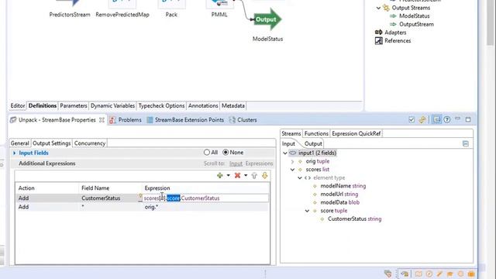Viewport: 496px width, 279px height.
Task: Collapse the scores list node
Action: tap(292, 170)
